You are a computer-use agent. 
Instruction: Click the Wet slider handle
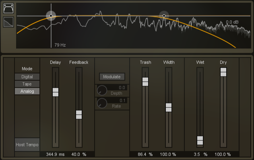pyautogui.click(x=200, y=140)
